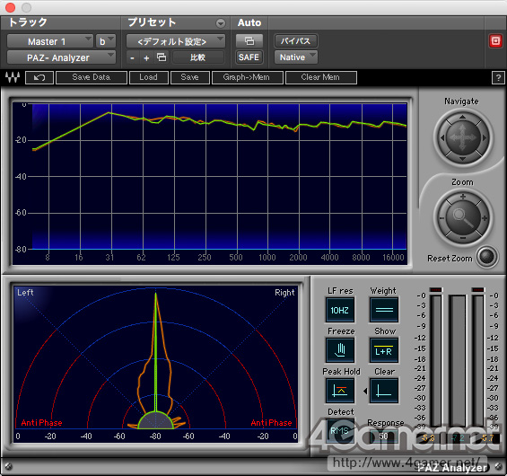The height and width of the screenshot is (476, 507).
Task: Click the Zoom magnifier center
Action: (x=463, y=217)
